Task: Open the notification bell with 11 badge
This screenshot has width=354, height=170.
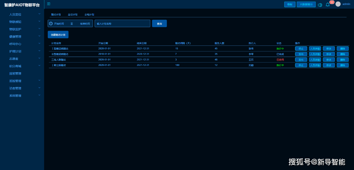Action: [x=328, y=5]
